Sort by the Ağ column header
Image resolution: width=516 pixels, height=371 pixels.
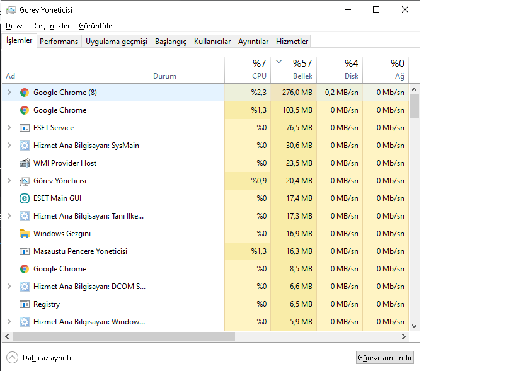point(386,70)
